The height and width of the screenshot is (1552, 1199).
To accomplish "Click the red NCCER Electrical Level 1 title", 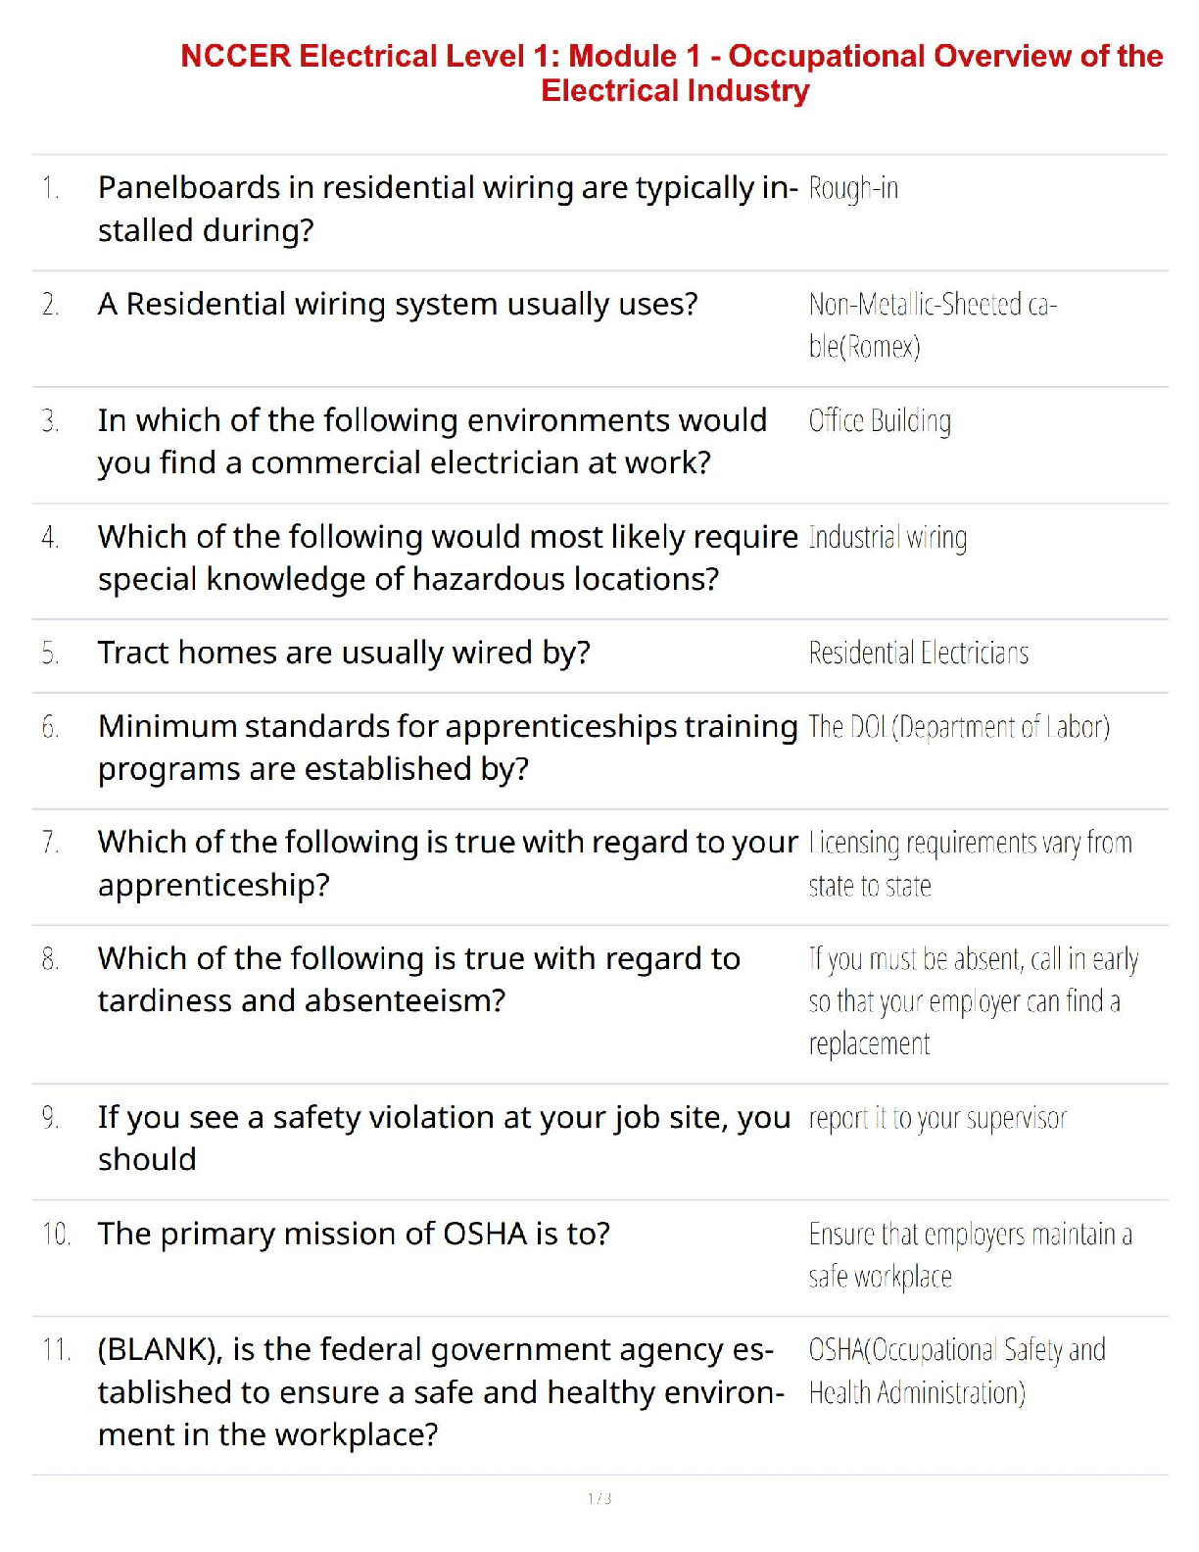I will pyautogui.click(x=672, y=73).
